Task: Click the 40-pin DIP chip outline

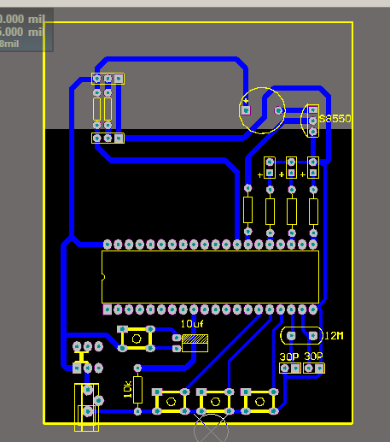Action: (x=210, y=277)
